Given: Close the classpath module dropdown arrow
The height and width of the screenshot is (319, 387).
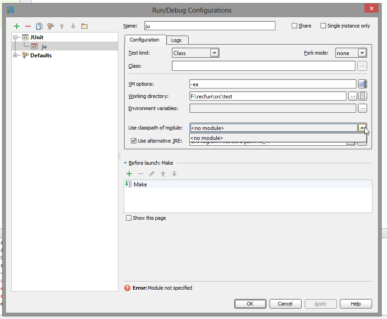Looking at the screenshot, I should [x=362, y=128].
